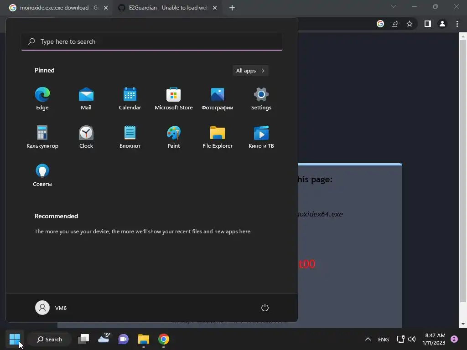Open the Кино и ТВ app
The width and height of the screenshot is (467, 350).
(261, 137)
